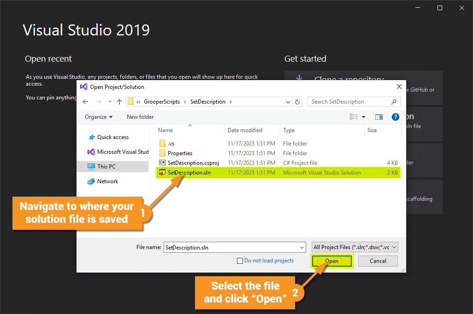Click the search magnifier icon
Viewport: 473px width, 314px height.
(x=394, y=102)
